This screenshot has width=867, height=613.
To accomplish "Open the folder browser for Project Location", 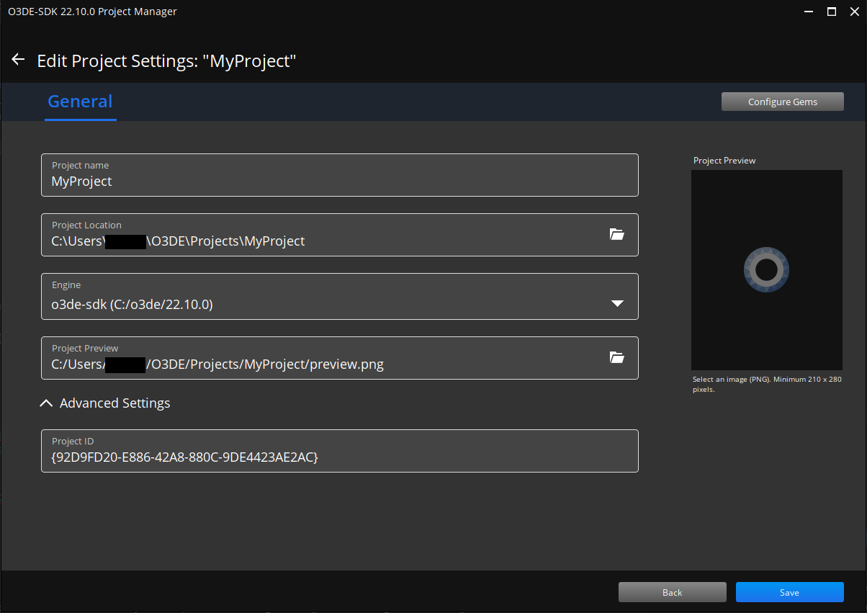I will [x=616, y=234].
